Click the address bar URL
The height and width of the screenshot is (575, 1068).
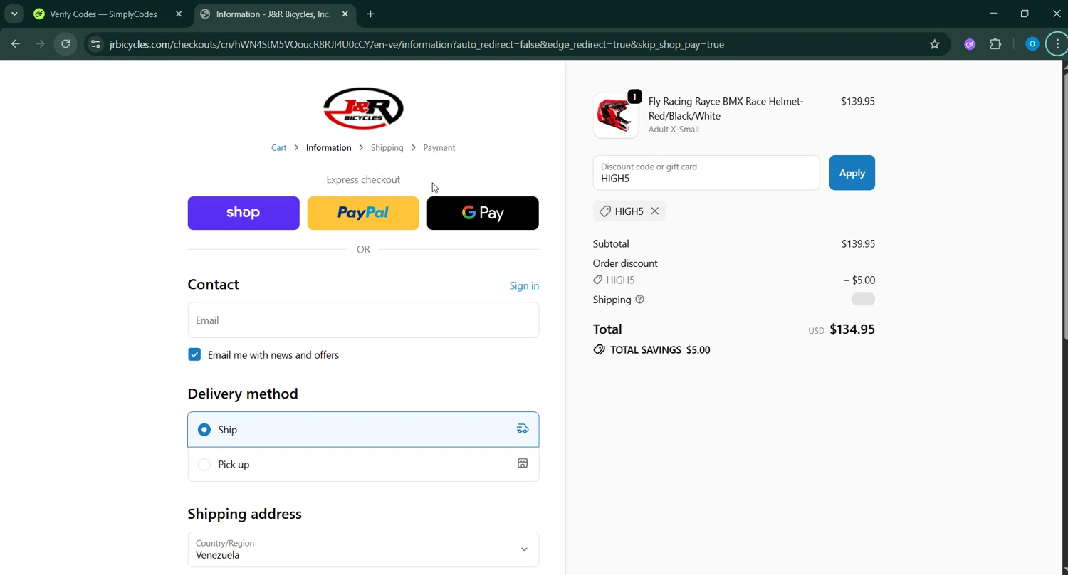pyautogui.click(x=417, y=44)
